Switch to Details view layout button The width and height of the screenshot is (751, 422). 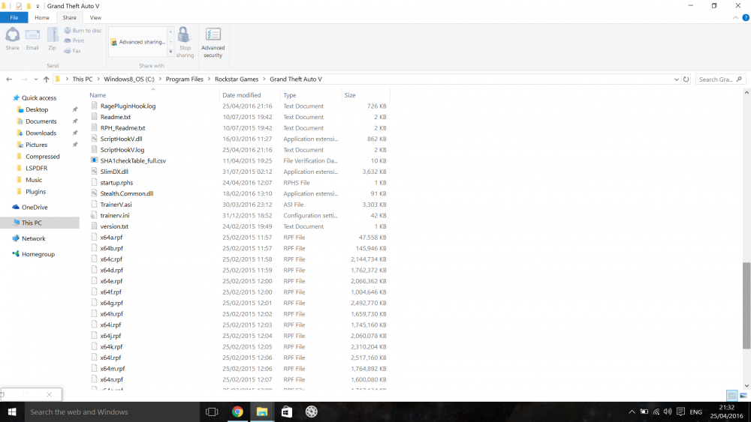point(731,395)
